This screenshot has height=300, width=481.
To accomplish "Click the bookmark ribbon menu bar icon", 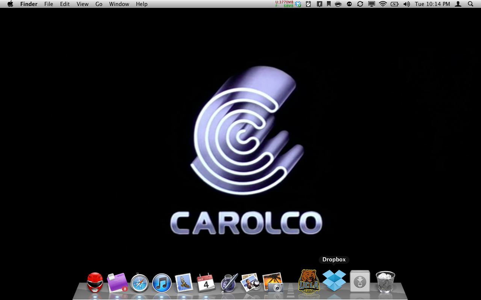I will pyautogui.click(x=329, y=4).
